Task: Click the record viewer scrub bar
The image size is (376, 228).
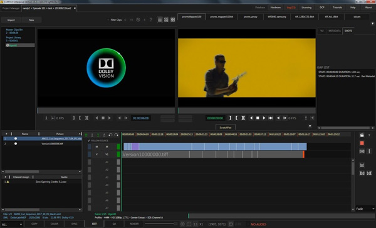Action: 246,111
